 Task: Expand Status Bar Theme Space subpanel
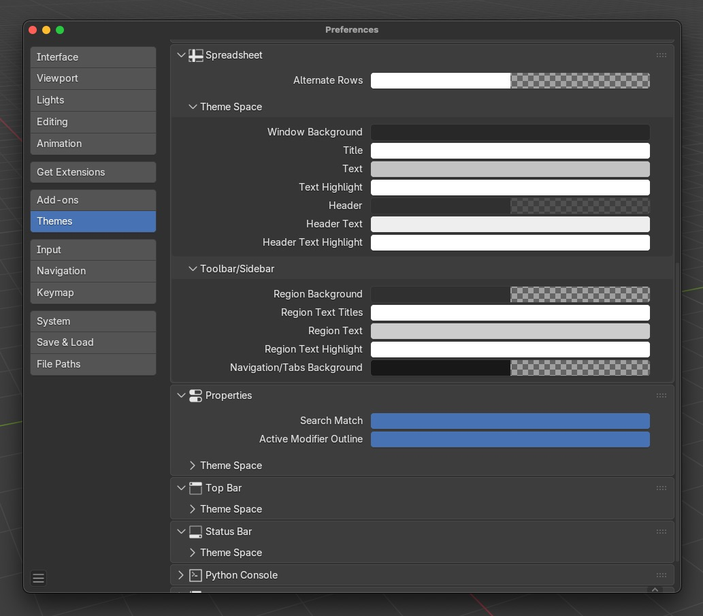[193, 553]
